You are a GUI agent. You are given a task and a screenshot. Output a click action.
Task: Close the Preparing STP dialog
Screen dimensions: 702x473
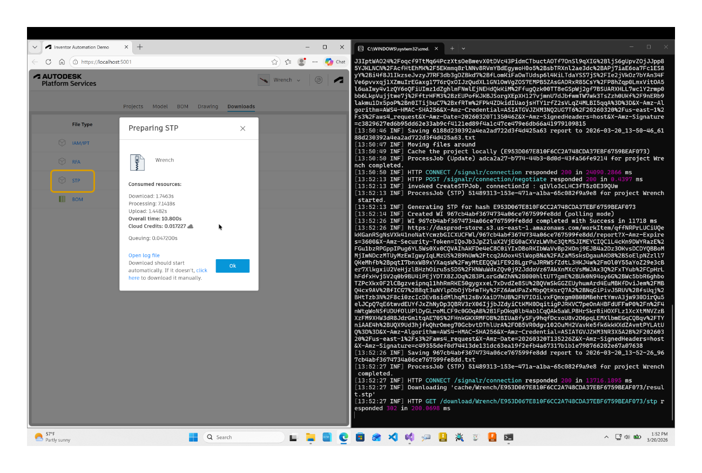pyautogui.click(x=242, y=129)
